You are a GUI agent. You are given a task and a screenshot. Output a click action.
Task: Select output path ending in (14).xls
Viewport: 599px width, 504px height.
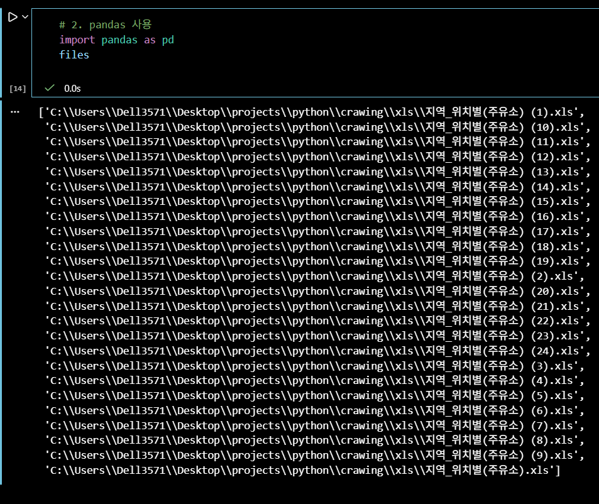318,187
